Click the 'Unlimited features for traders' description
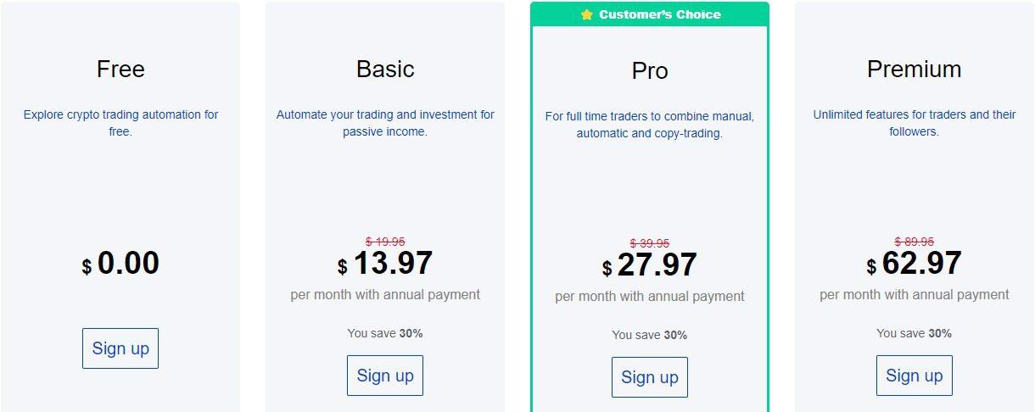The width and height of the screenshot is (1035, 412). 915,123
